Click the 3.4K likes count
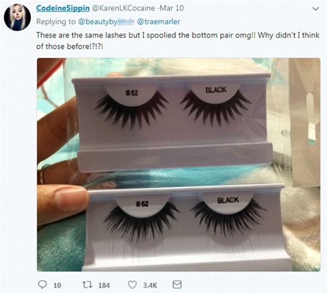This screenshot has width=327, height=293. pyautogui.click(x=150, y=285)
